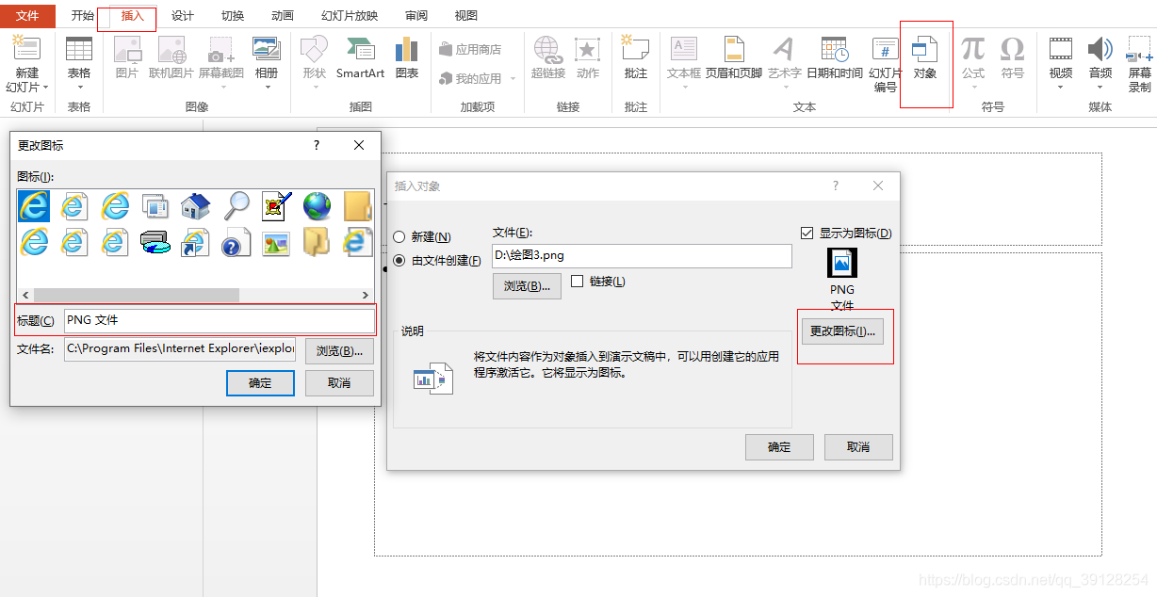The height and width of the screenshot is (597, 1157).
Task: Open the App Store (应用商店)
Action: (x=470, y=50)
